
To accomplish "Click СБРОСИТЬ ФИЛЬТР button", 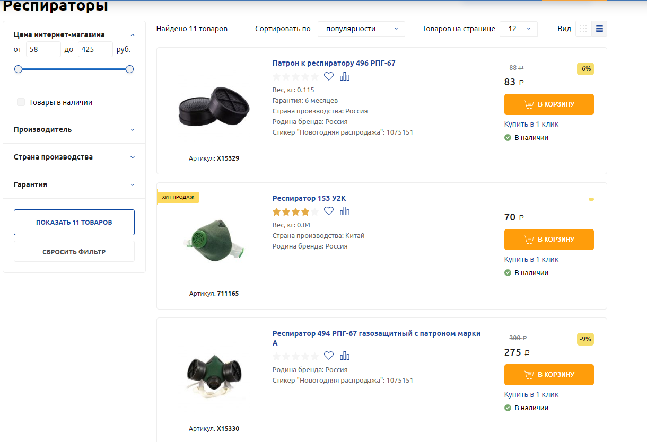I will 74,251.
